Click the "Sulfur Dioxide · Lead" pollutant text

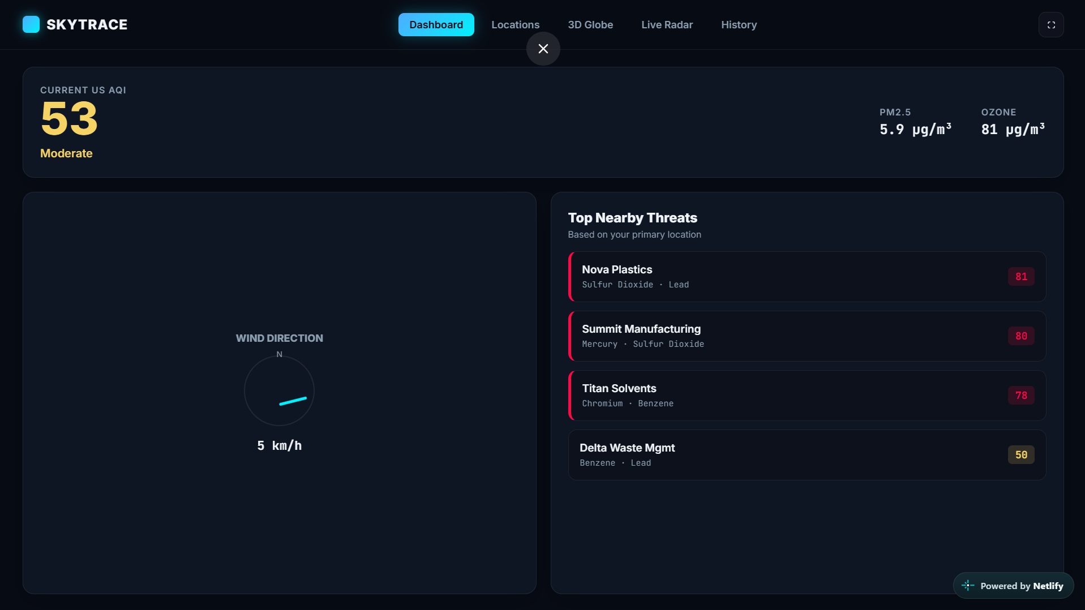coord(636,285)
